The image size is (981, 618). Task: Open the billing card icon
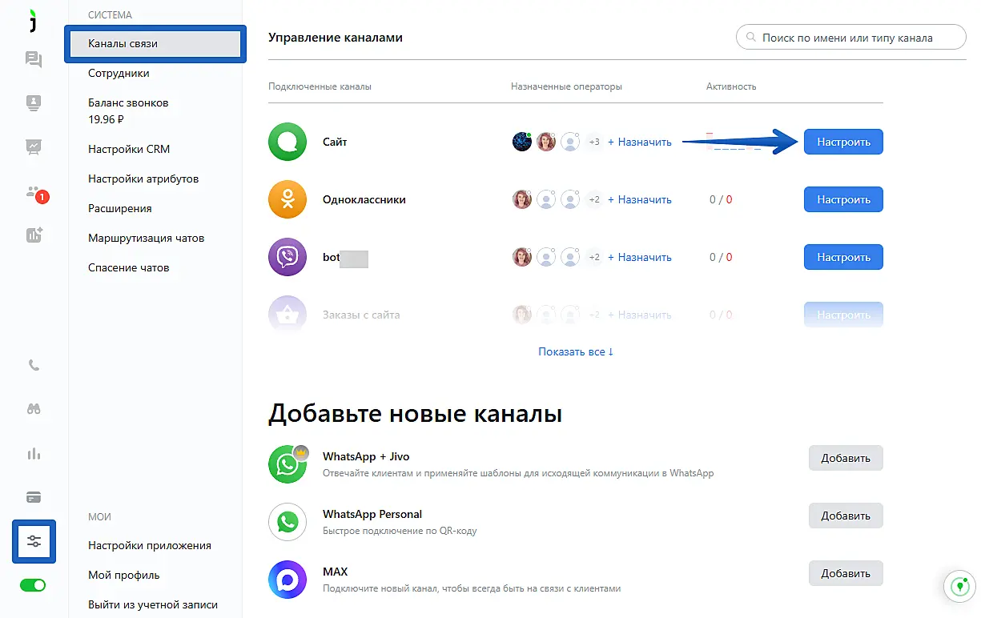(x=34, y=497)
